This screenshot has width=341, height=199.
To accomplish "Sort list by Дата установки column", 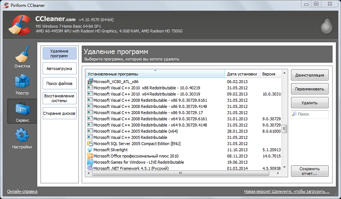I will [x=242, y=74].
